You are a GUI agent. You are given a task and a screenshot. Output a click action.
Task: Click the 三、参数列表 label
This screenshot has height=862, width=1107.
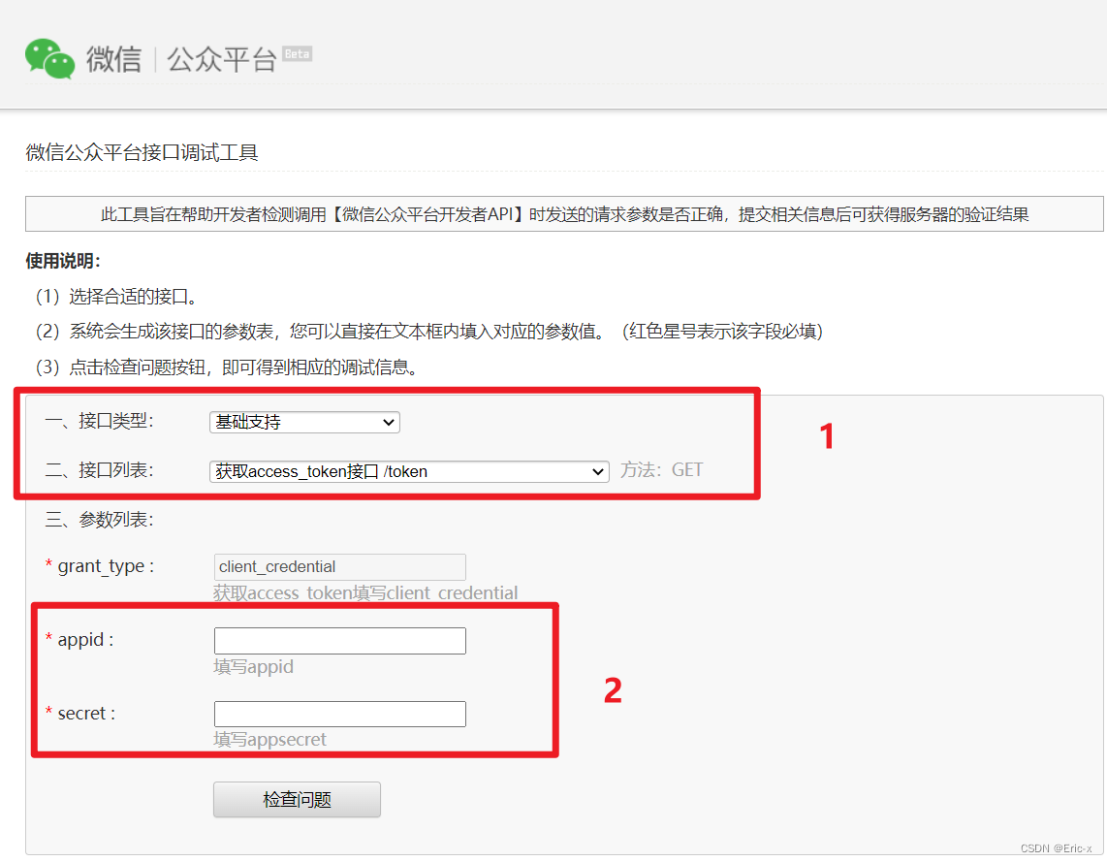point(99,520)
